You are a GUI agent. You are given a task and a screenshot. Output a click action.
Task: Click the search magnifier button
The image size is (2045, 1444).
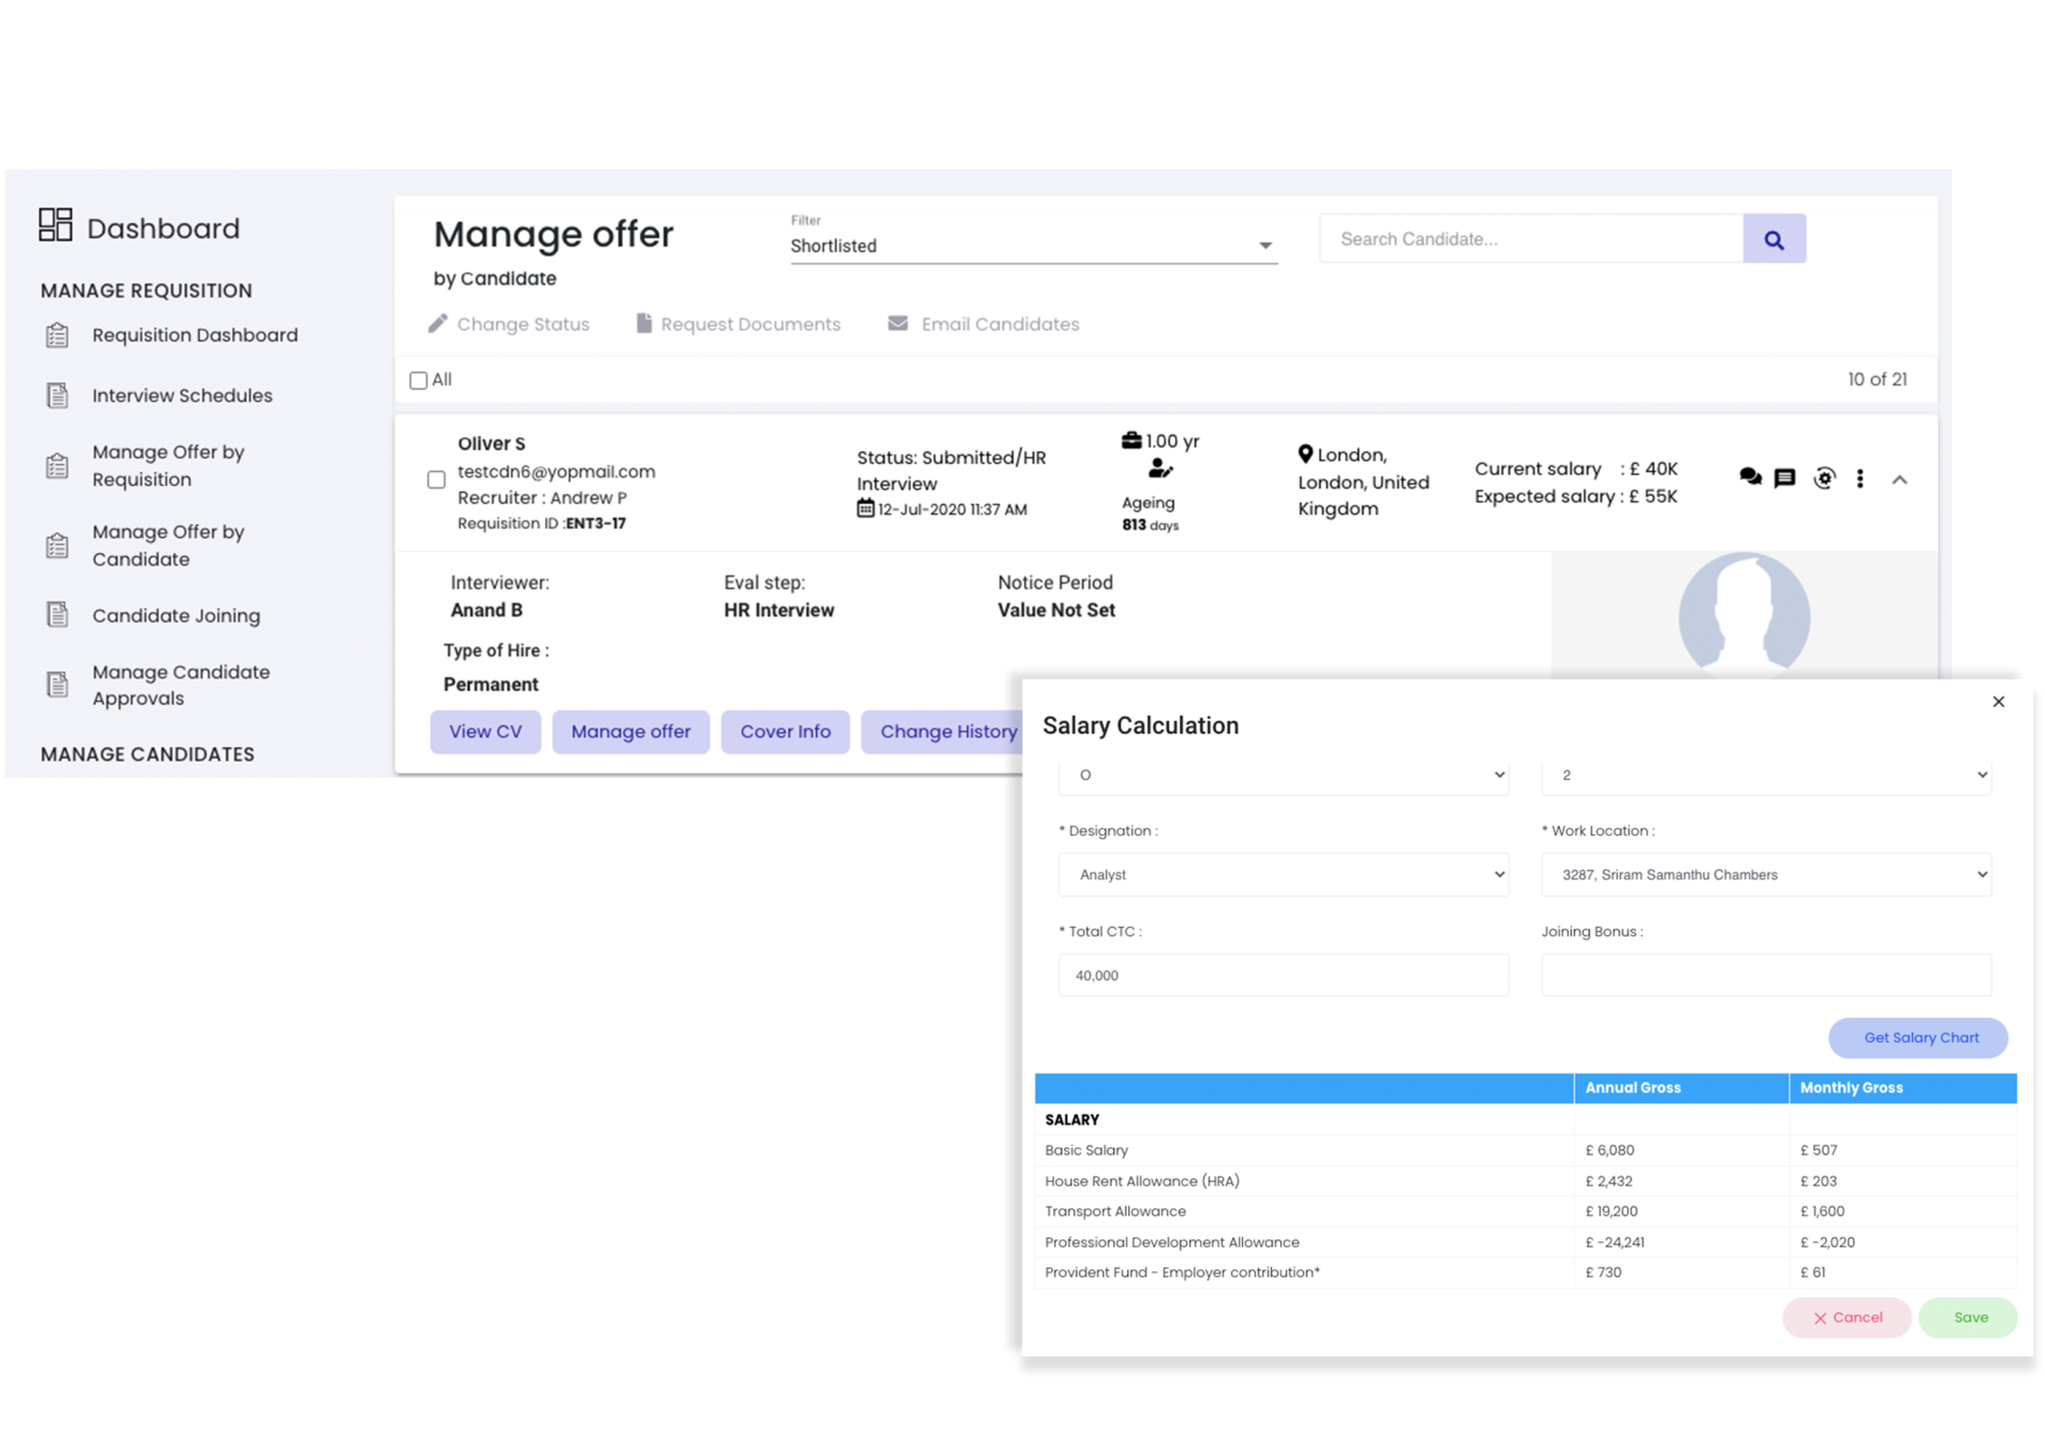pos(1773,239)
